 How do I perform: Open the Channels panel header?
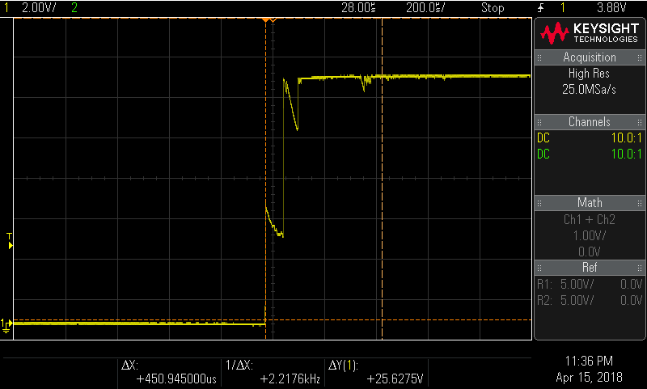pyautogui.click(x=589, y=122)
